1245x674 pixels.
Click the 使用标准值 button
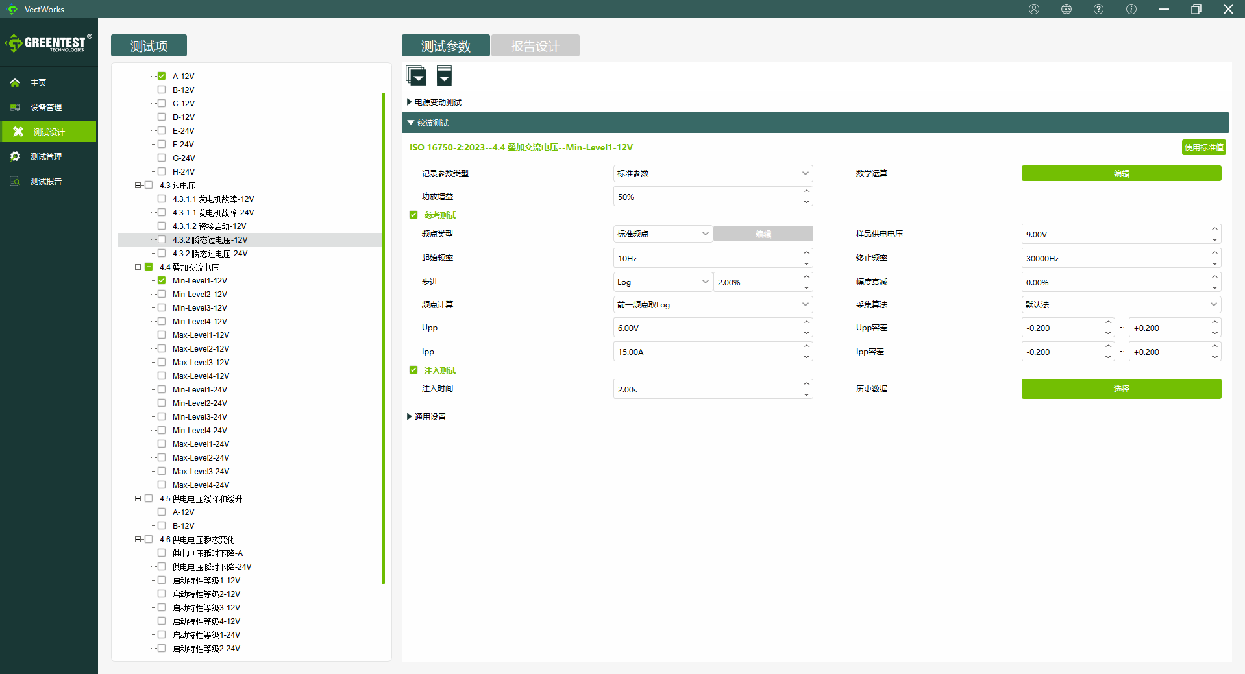tap(1203, 148)
